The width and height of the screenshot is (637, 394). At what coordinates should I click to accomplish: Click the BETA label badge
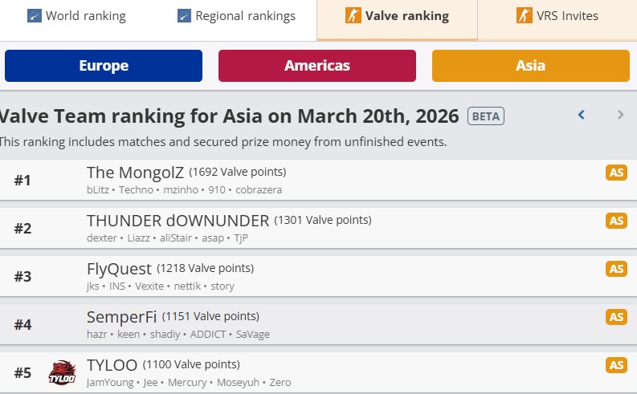point(486,116)
